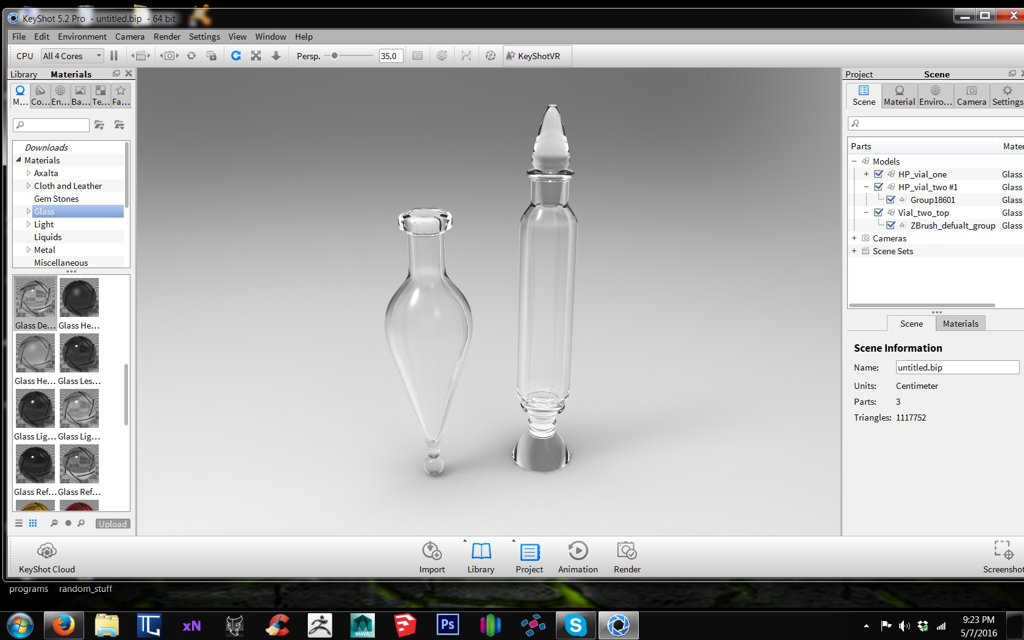
Task: Click the perspective value field 35.0
Action: [390, 56]
